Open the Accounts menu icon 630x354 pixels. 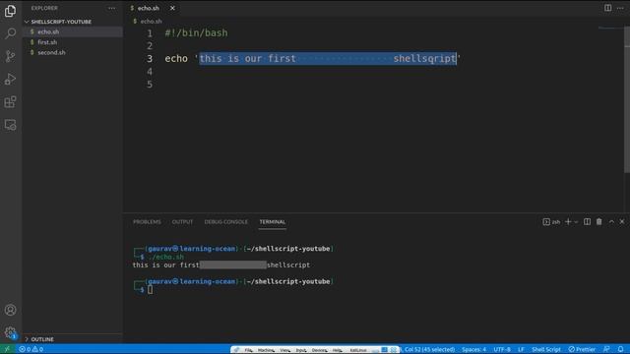(x=11, y=310)
